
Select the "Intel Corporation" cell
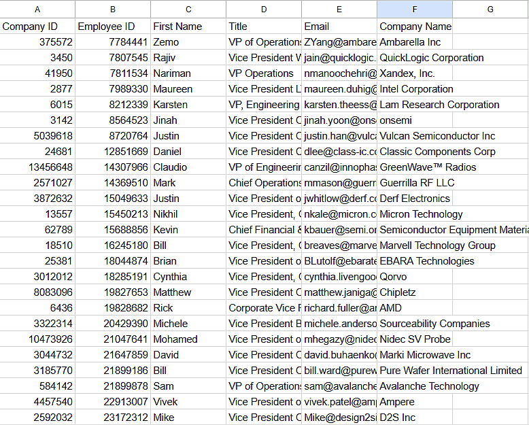click(415, 89)
